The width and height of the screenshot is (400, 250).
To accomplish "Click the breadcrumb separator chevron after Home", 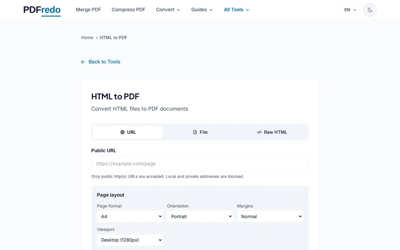I will 97,37.
